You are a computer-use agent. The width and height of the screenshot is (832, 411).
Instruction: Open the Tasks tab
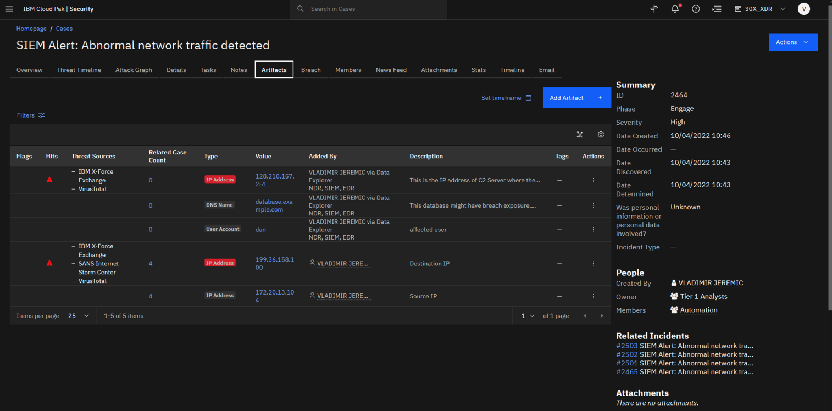pyautogui.click(x=208, y=70)
